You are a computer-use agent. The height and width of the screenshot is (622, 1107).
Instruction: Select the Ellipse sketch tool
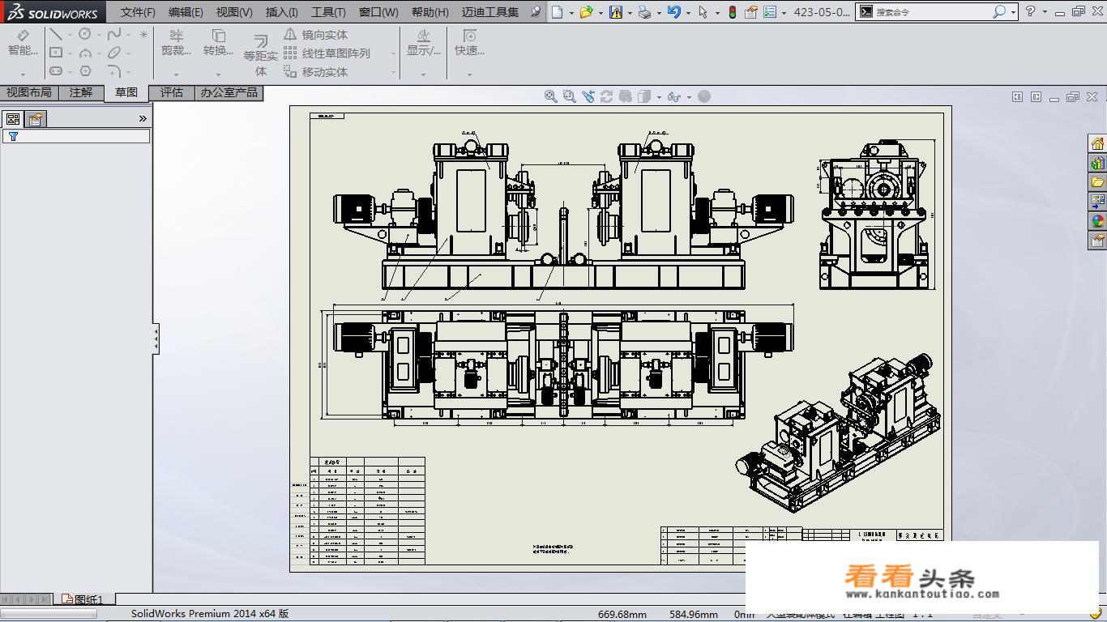click(x=114, y=53)
